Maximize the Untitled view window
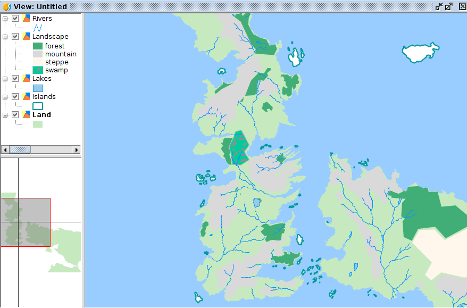This screenshot has width=467, height=308. 449,6
